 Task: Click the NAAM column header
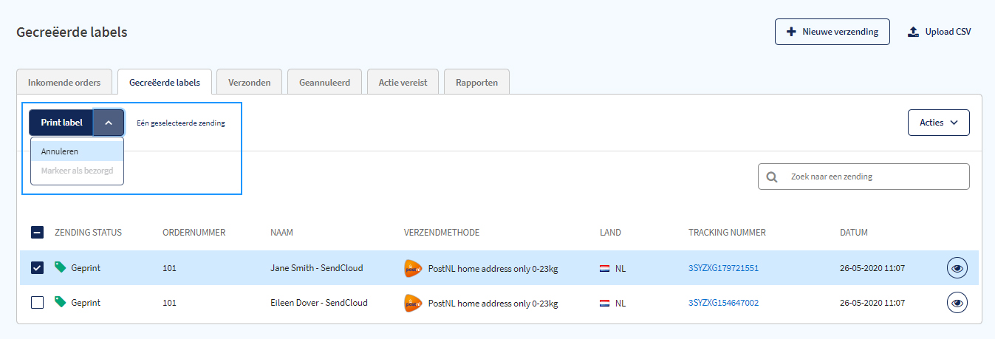coord(281,233)
